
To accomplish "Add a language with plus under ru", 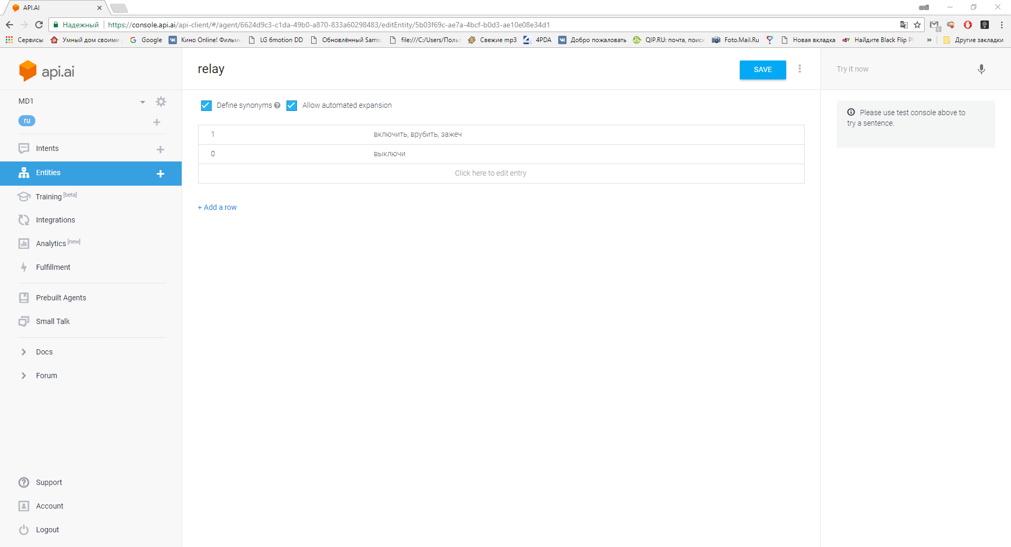I will click(x=156, y=122).
